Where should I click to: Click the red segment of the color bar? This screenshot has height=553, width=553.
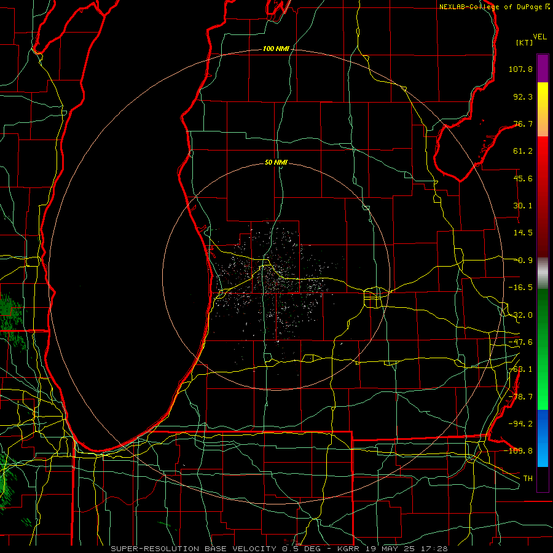click(x=543, y=197)
